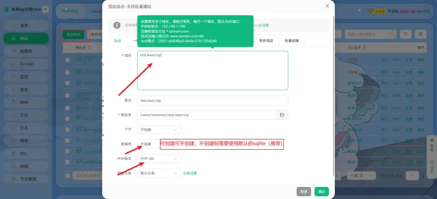This screenshot has height=199, width=437.
Task: Click inside the 域名 text area
Action: coord(212,71)
